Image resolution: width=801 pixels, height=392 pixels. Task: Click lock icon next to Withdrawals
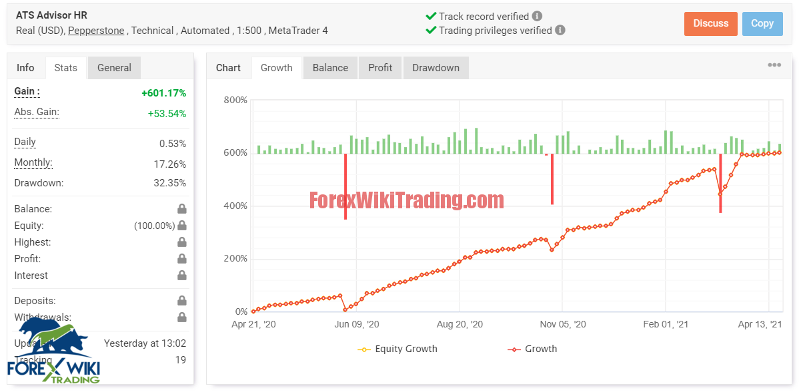[181, 317]
